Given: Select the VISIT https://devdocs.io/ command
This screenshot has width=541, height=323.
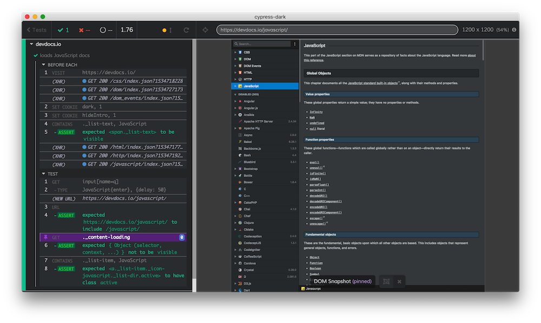Looking at the screenshot, I should [113, 73].
